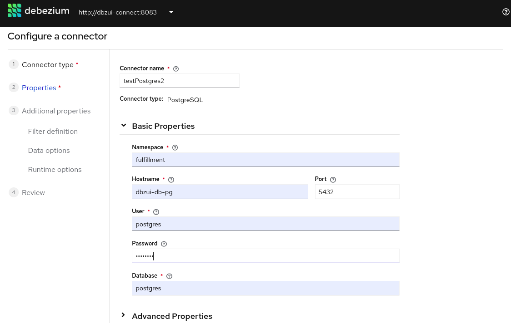Show help for the Database field
The image size is (511, 323).
tap(170, 276)
